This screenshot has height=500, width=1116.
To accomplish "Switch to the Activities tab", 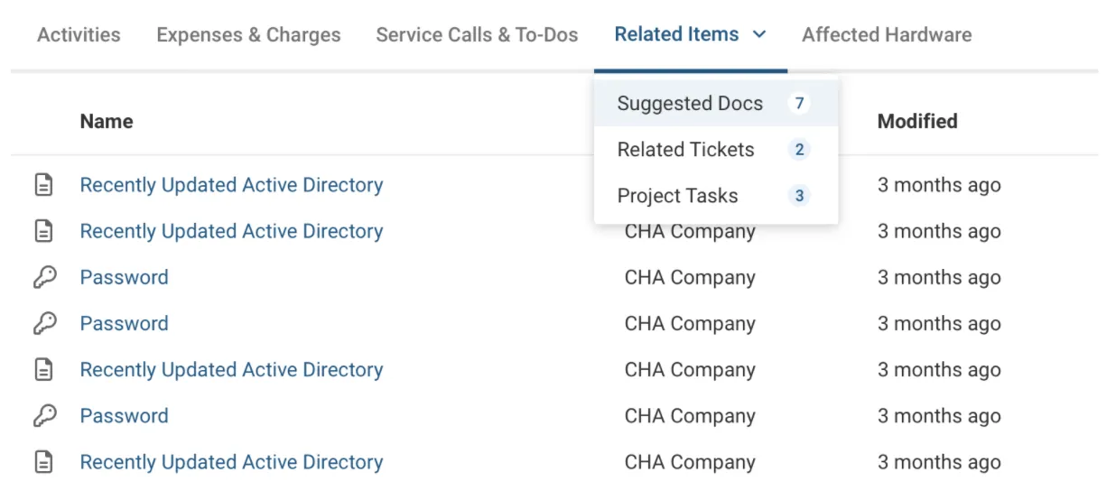I will (x=79, y=35).
